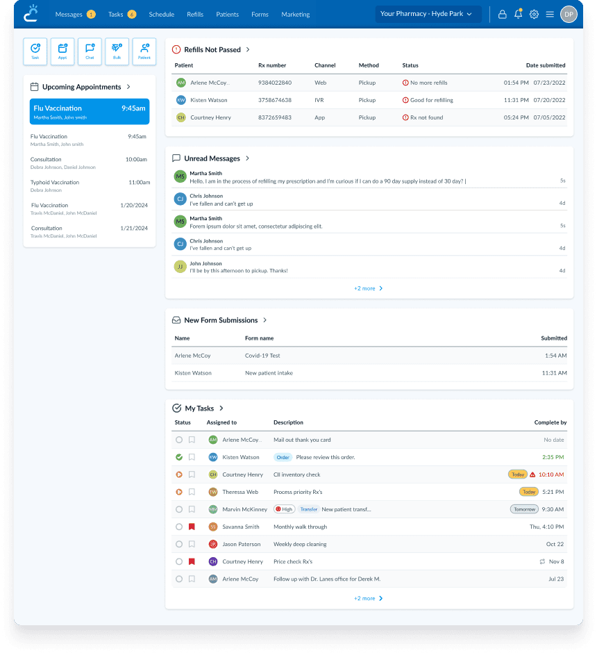This screenshot has width=597, height=653.
Task: Open Arlene McCoy's Covid-19 Test submission
Action: (369, 356)
